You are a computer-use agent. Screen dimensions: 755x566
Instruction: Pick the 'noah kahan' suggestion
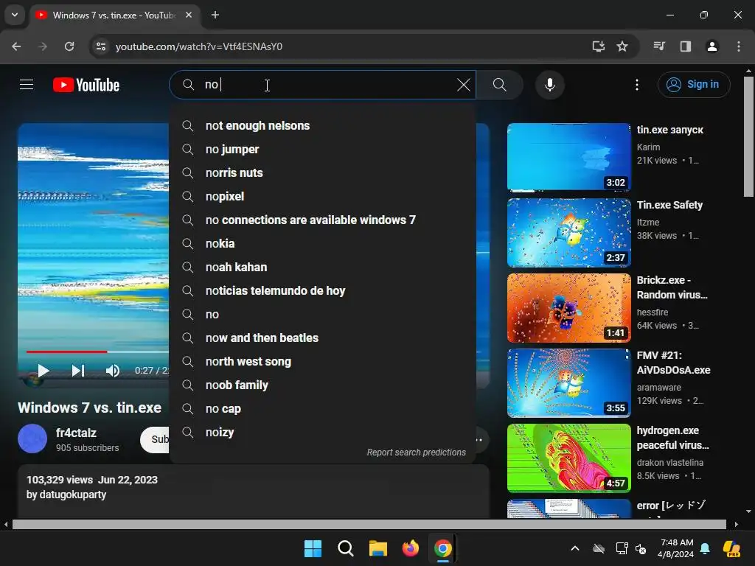pos(322,267)
